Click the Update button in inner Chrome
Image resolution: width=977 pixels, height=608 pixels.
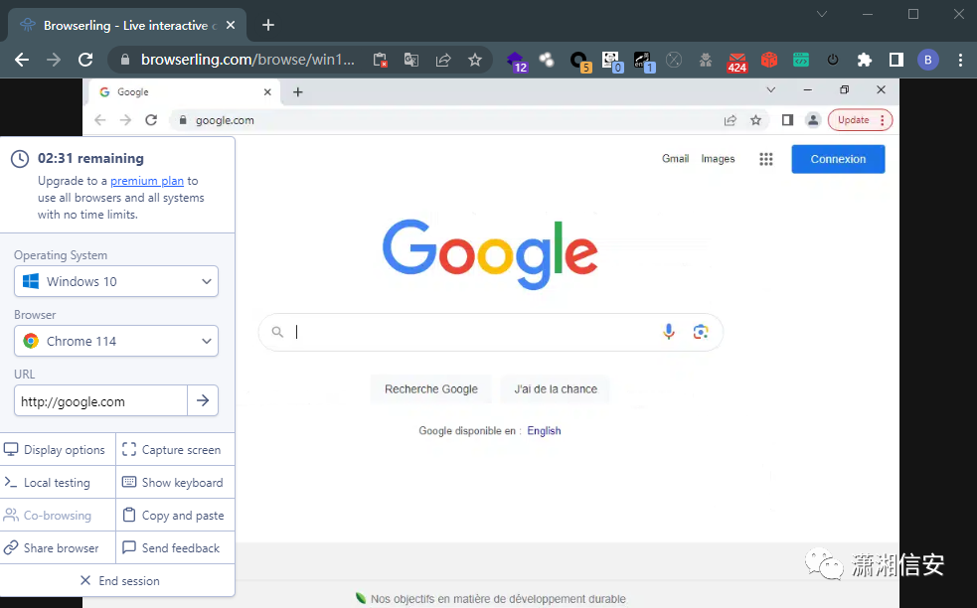point(860,120)
